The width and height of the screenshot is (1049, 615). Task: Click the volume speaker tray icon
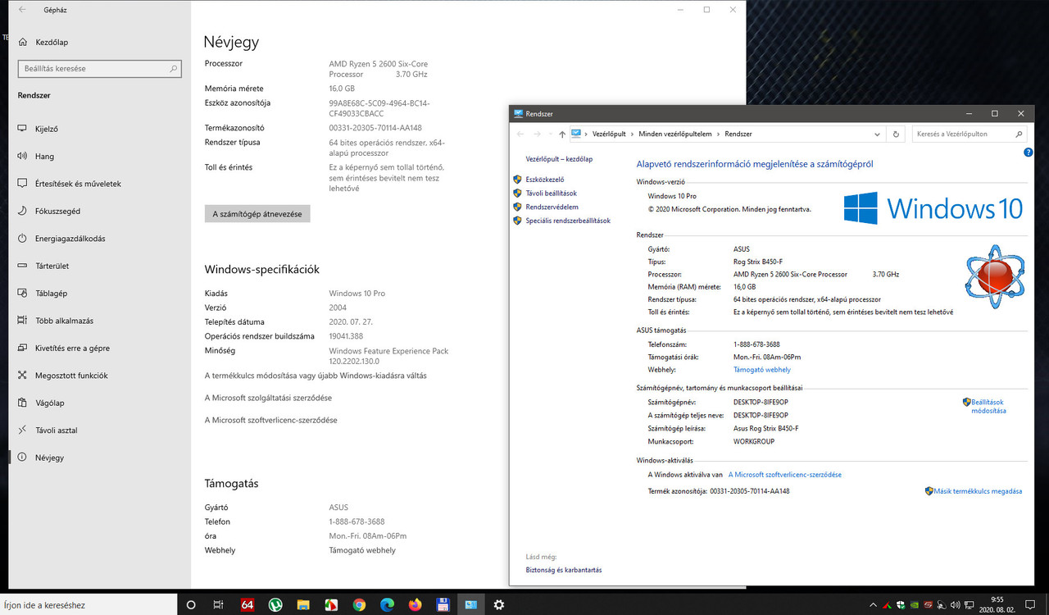(x=955, y=605)
